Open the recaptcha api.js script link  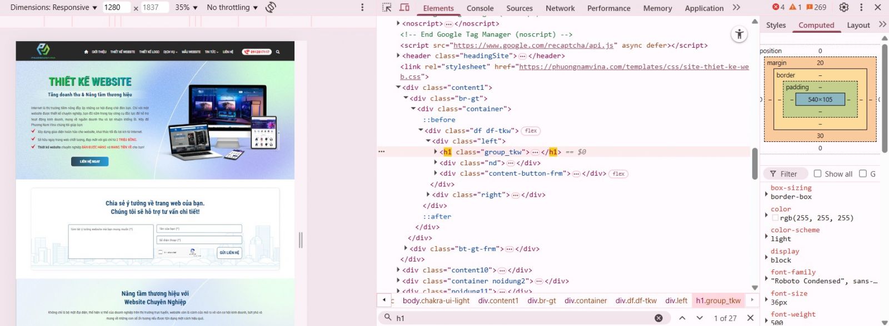[x=533, y=45]
